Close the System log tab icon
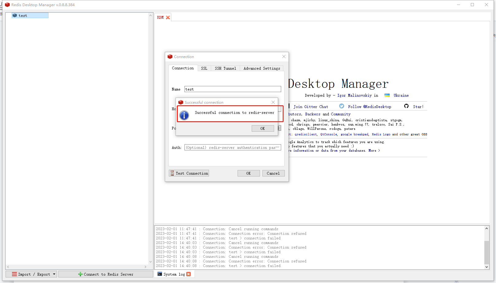Viewport: 496px width, 283px height. pos(189,274)
